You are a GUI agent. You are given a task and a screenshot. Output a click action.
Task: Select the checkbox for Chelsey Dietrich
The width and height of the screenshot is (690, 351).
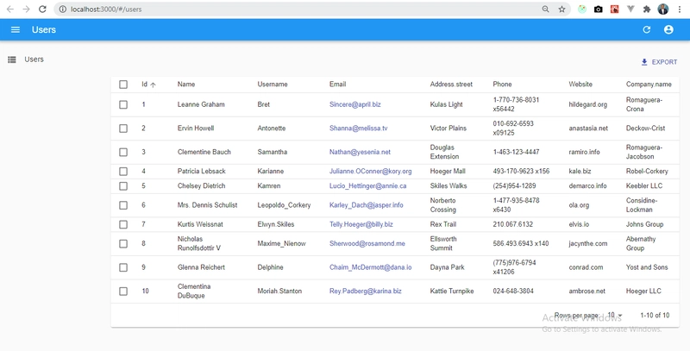point(123,186)
